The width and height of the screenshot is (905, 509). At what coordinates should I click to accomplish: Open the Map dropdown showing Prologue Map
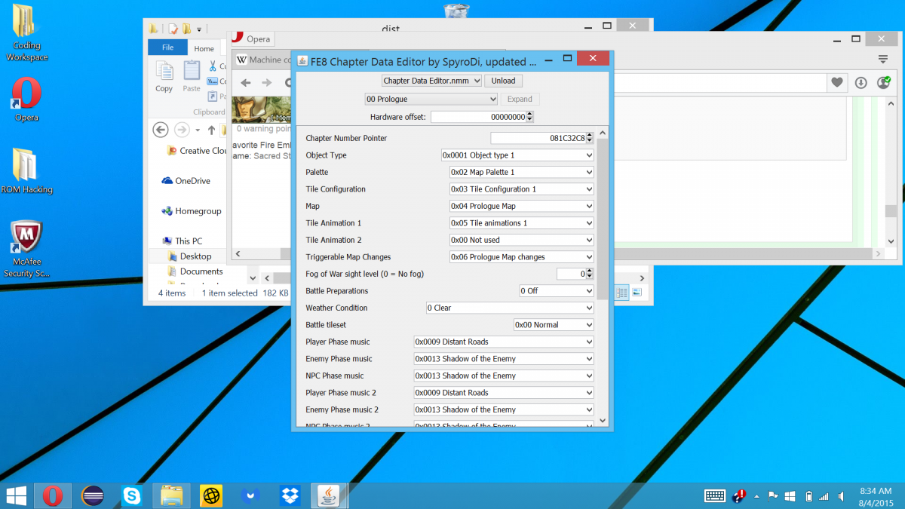[x=522, y=206]
